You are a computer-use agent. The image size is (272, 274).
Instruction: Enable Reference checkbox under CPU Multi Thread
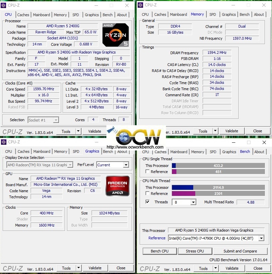coord(147,193)
